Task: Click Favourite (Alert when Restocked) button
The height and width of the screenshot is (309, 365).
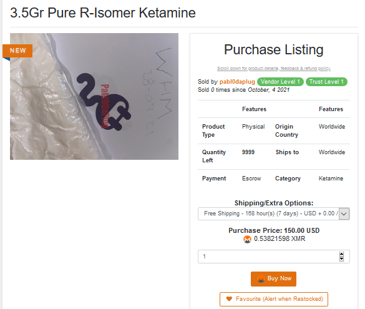Action: click(274, 299)
